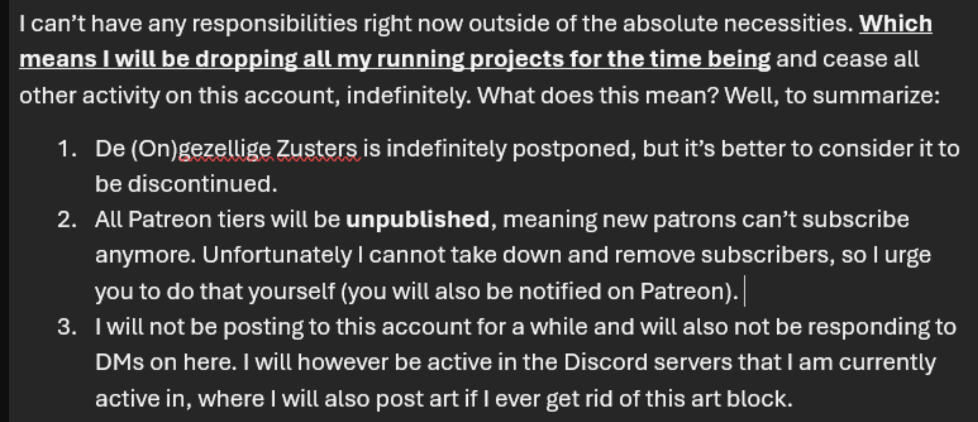978x422 pixels.
Task: Click the red-underlined word "Zusters"
Action: (317, 149)
